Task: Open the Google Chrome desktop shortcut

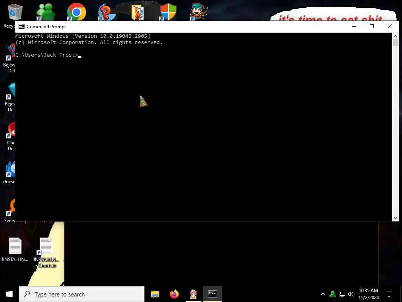Action: [76, 12]
